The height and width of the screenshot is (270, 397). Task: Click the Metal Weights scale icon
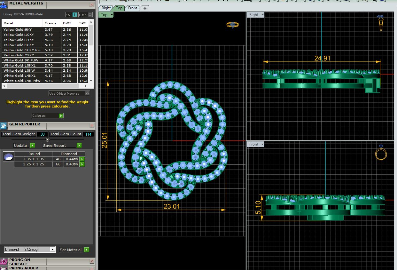click(4, 4)
